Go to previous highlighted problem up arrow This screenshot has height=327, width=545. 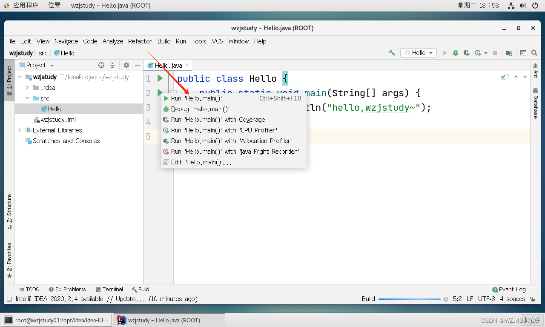pos(516,77)
